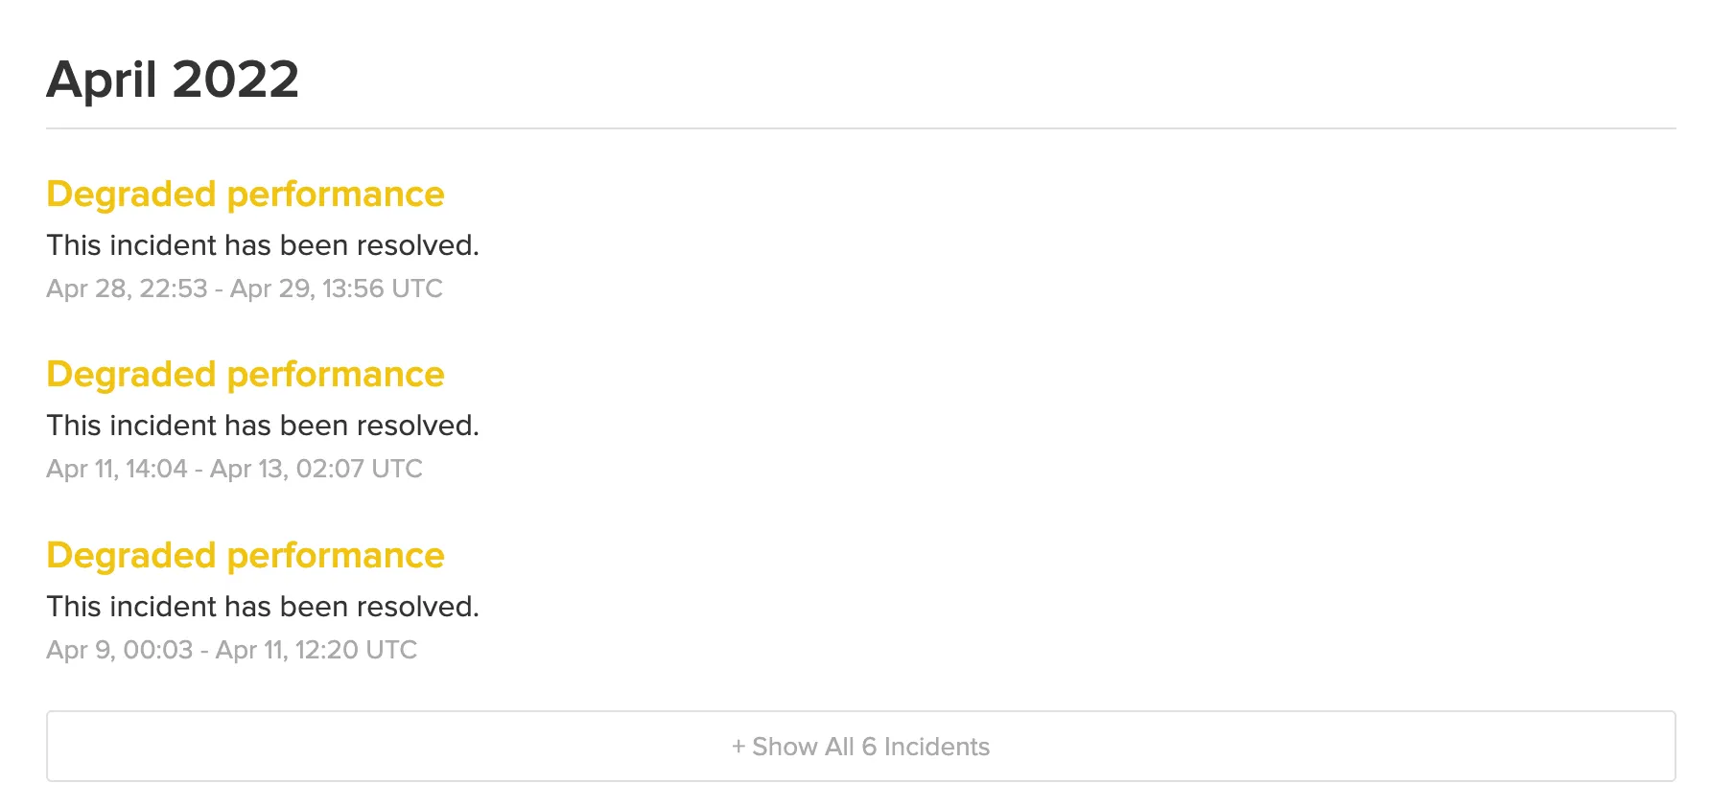Click the word performance in the first incident title
Screen dimensions: 1711x807
point(336,196)
